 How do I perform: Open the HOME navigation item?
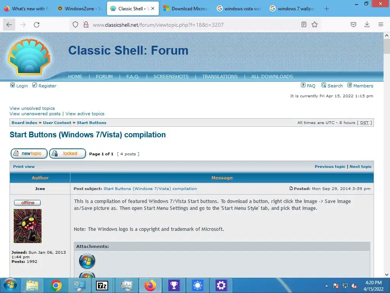(x=75, y=76)
